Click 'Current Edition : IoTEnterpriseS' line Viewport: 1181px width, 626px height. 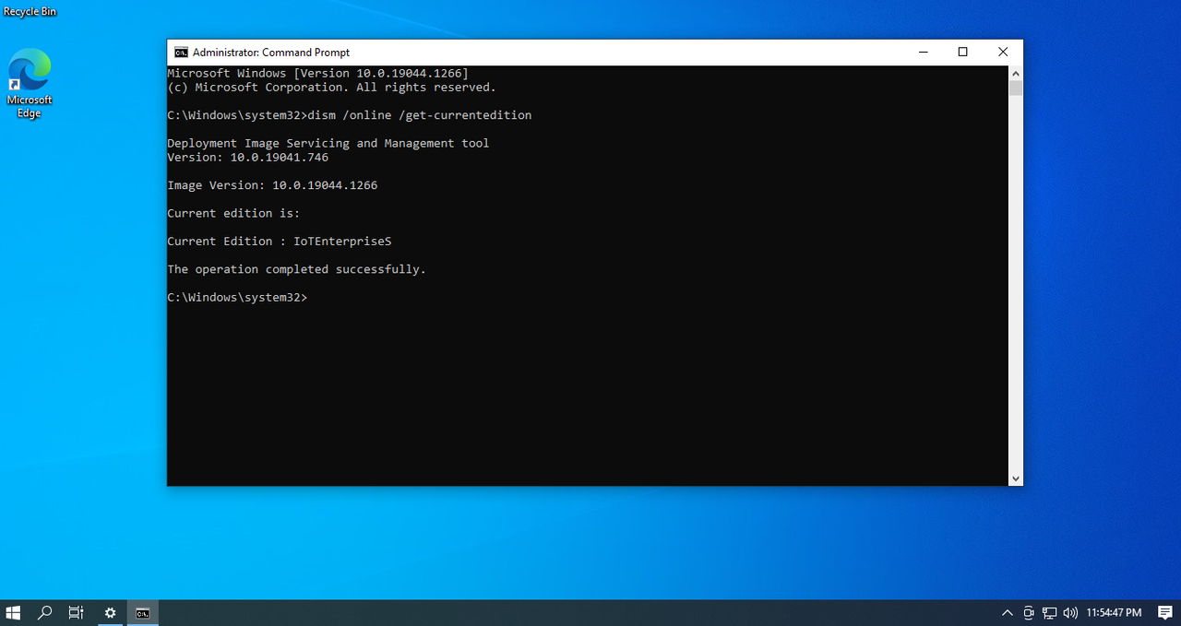[280, 242]
